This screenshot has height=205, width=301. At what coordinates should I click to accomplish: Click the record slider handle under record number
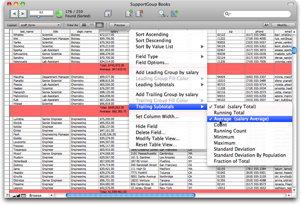[x=38, y=17]
